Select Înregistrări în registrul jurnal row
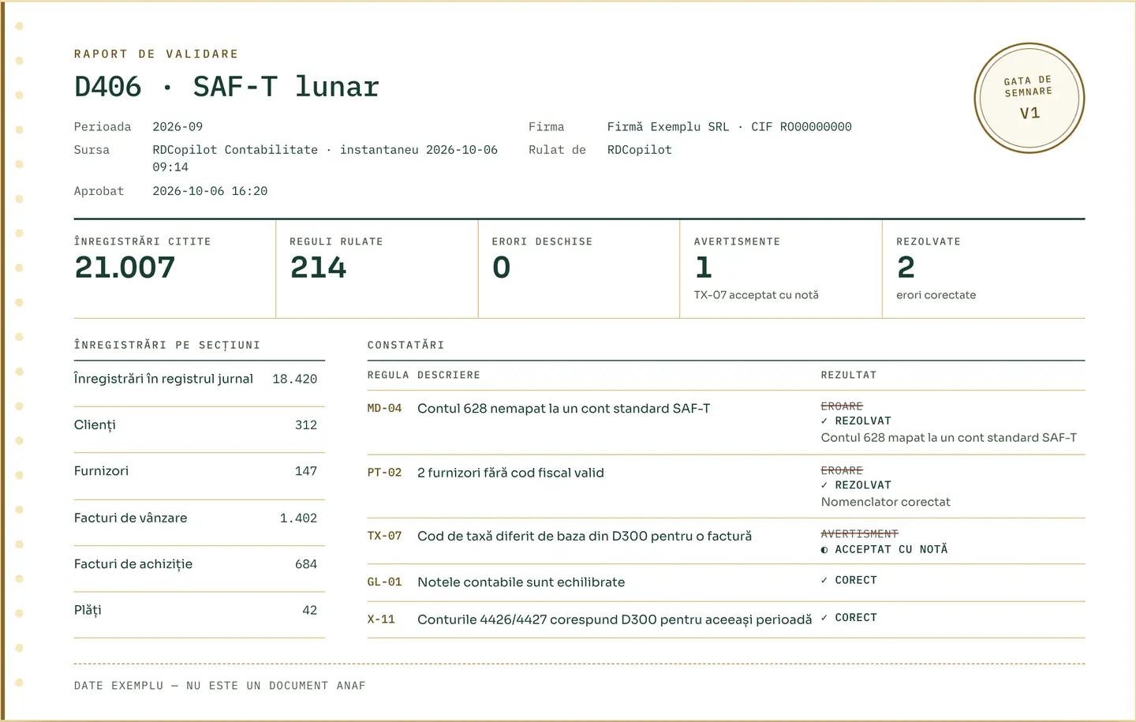 (x=200, y=383)
